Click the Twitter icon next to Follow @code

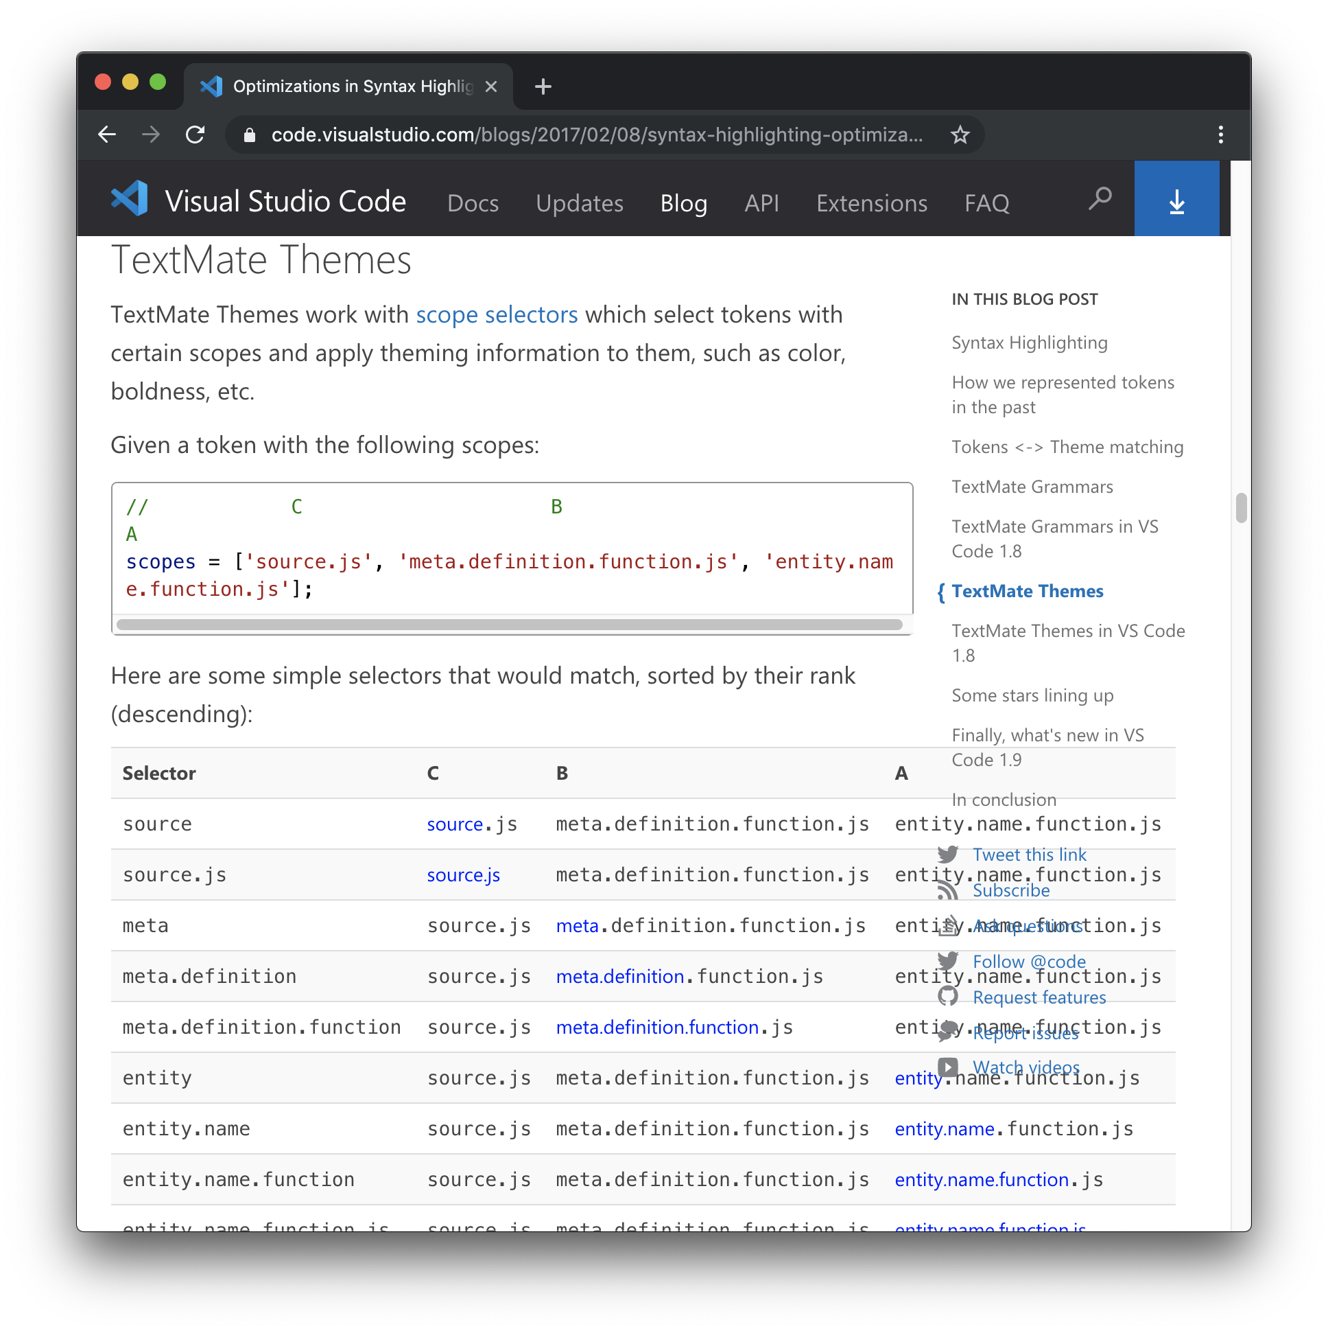click(948, 961)
